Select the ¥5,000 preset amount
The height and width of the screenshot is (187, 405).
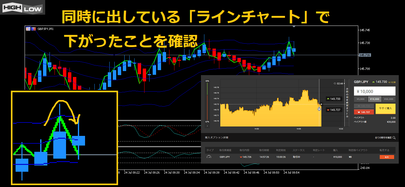tap(360, 99)
